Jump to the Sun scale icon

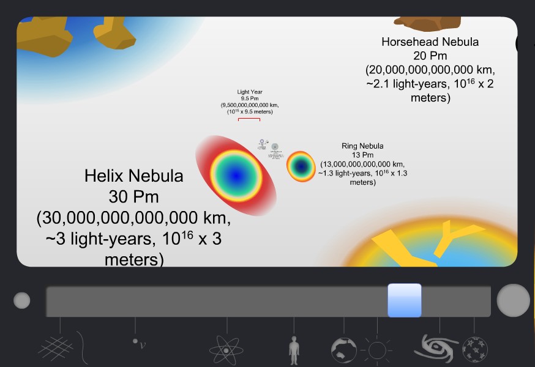[377, 350]
